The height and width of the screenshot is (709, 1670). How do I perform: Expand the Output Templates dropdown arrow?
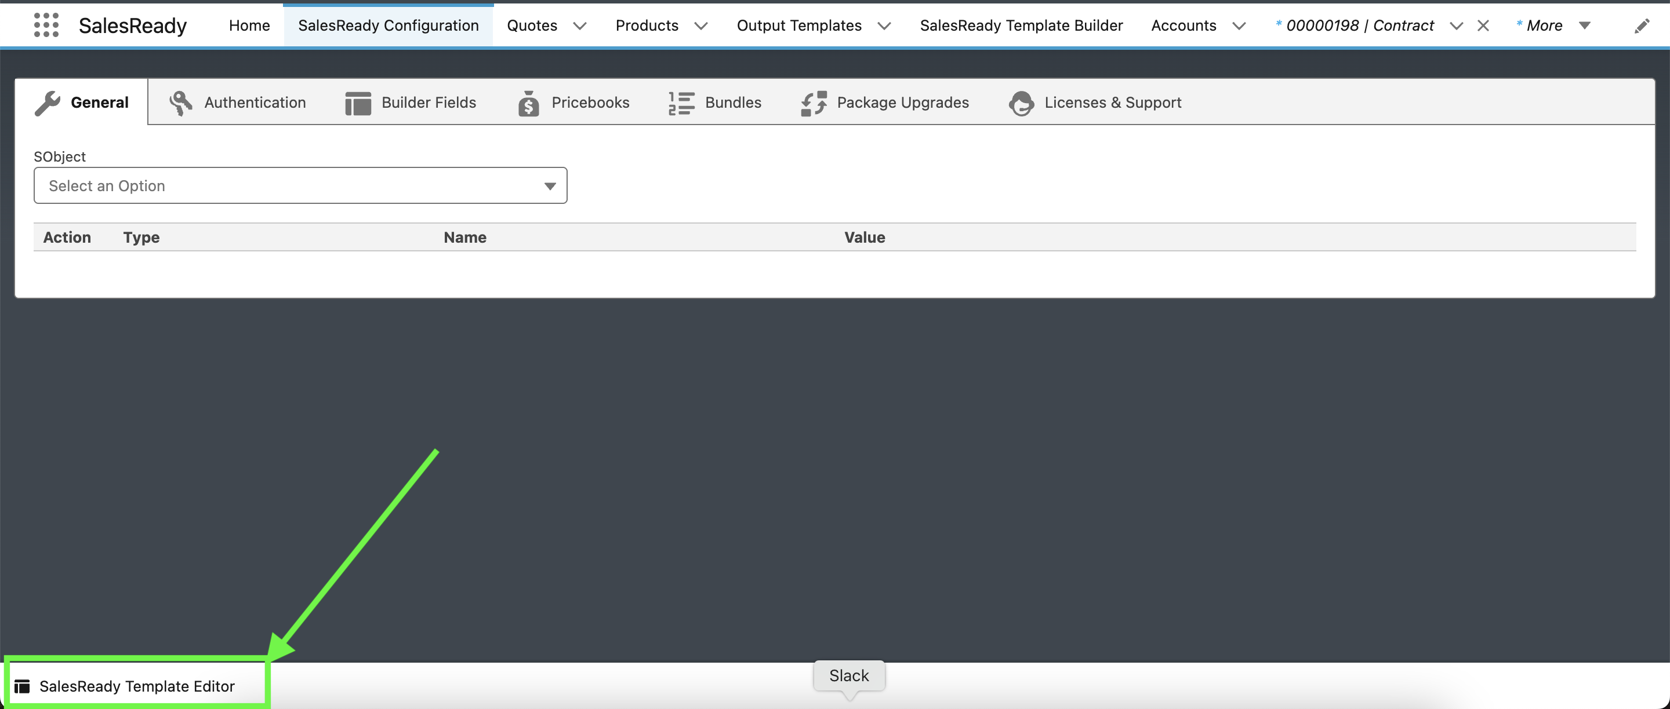coord(884,26)
